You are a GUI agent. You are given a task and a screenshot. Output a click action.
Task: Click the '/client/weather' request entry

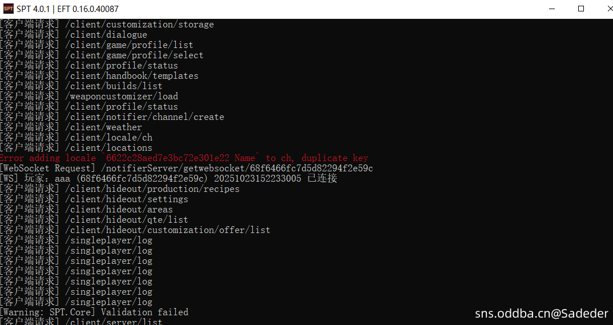(103, 127)
